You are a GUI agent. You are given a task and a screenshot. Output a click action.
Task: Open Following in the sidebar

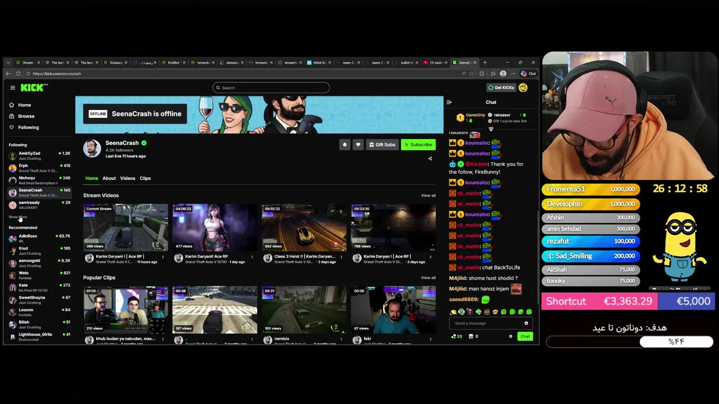[x=28, y=127]
